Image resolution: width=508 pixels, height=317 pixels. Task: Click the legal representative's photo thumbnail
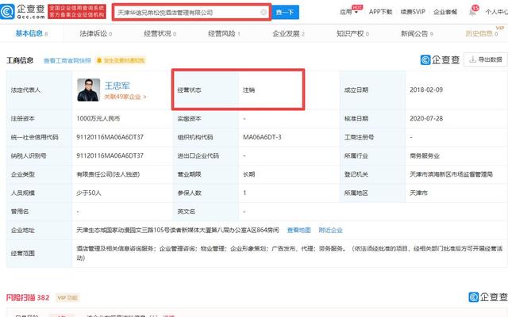[x=88, y=90]
